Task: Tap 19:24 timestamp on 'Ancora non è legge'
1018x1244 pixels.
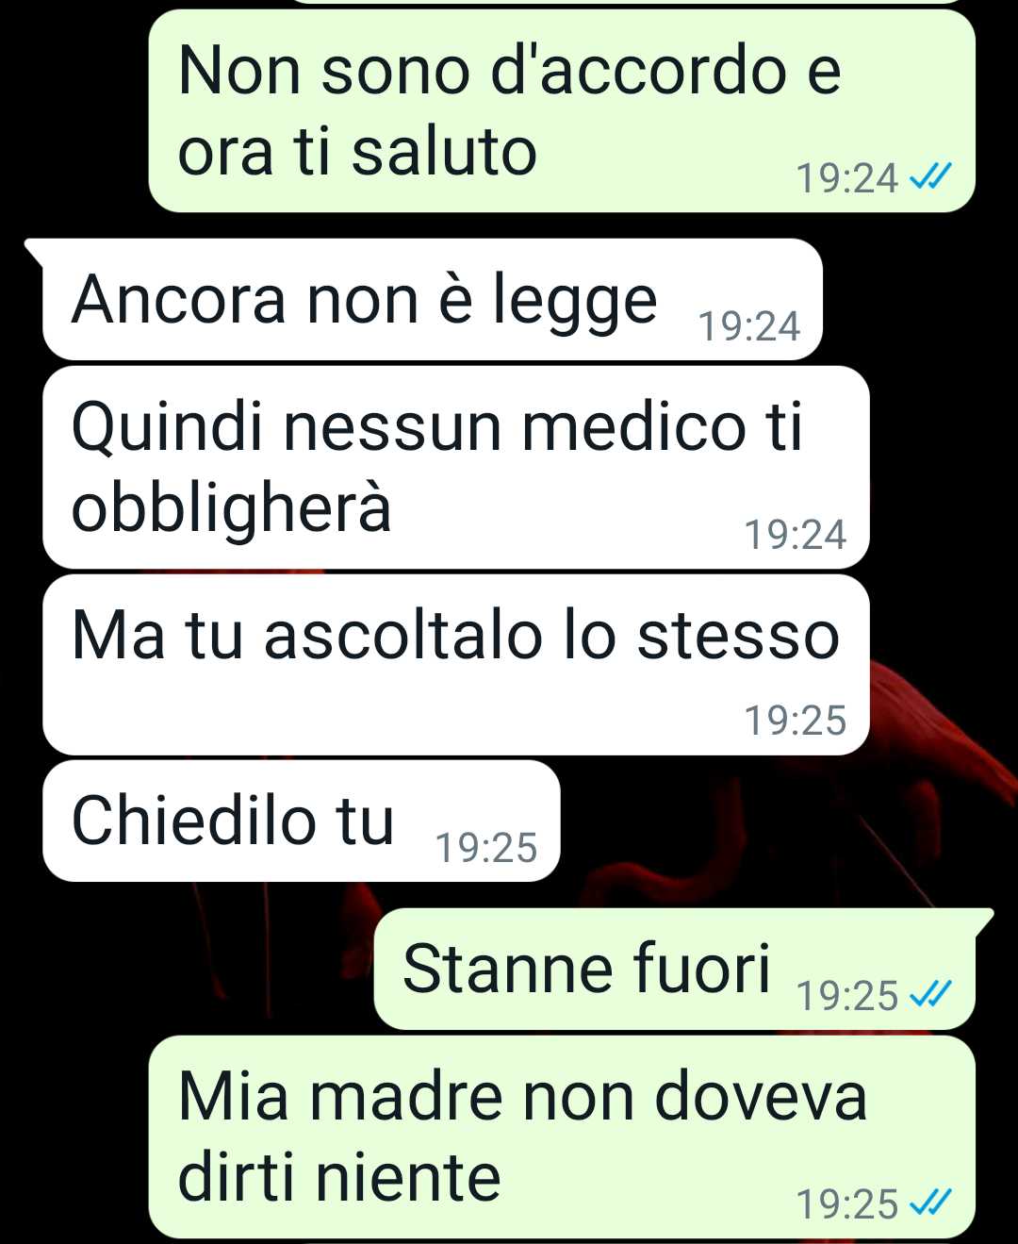Action: [749, 326]
